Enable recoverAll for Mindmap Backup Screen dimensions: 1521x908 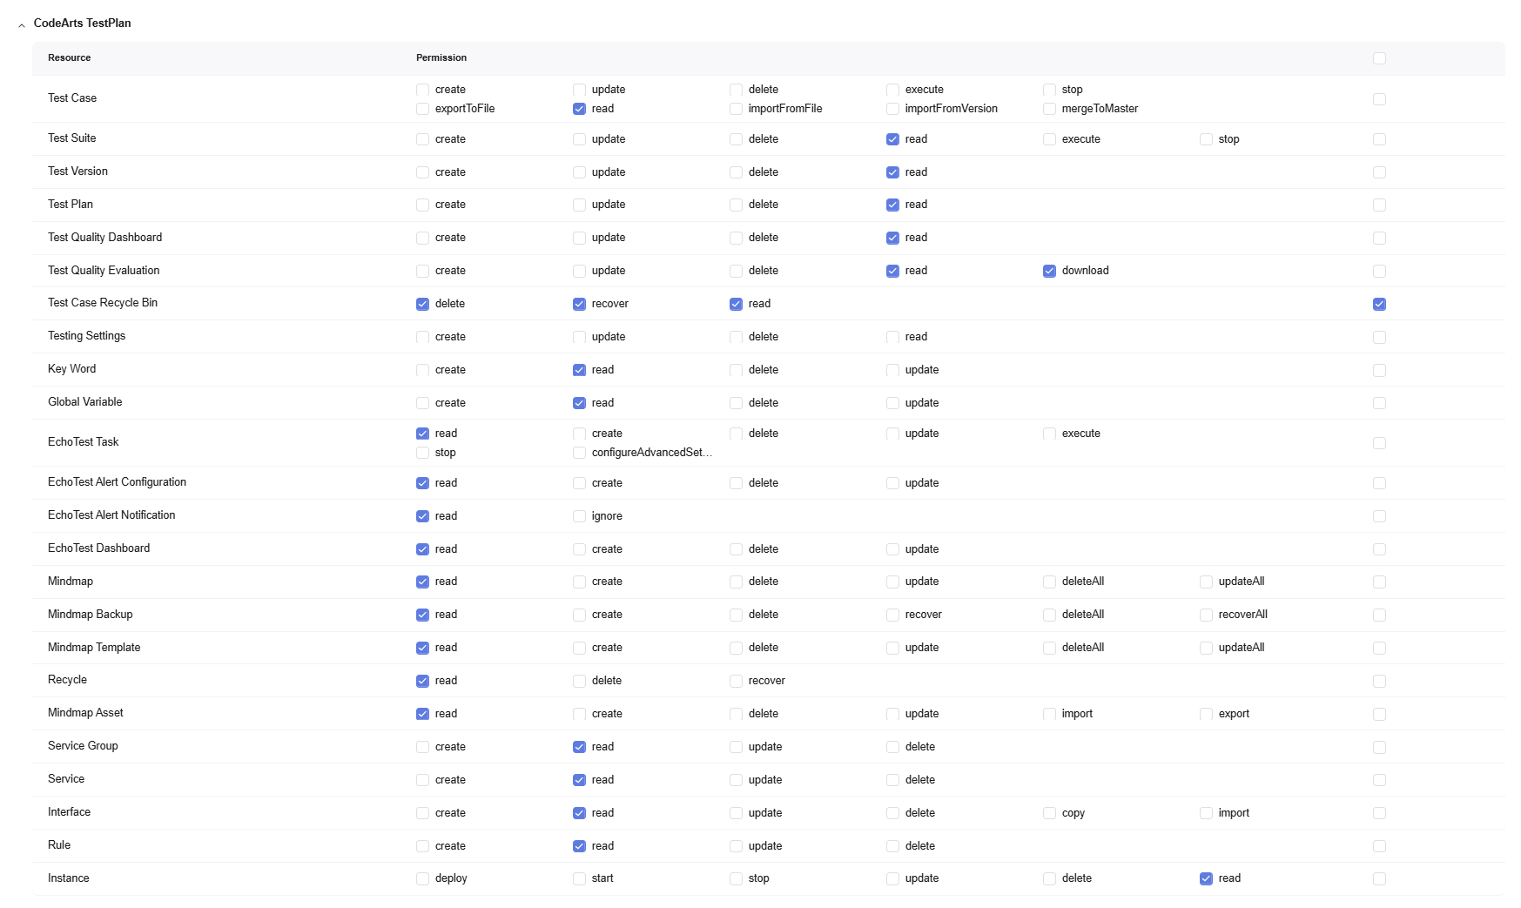click(1206, 615)
